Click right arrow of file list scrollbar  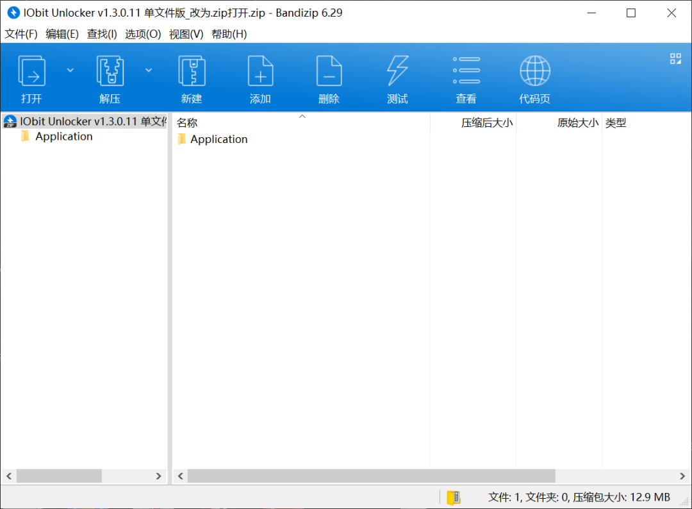(682, 476)
